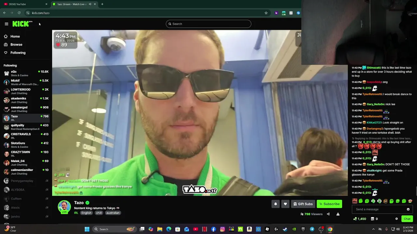Mute the Tazo Stream tab audio
417x234 pixels.
(90, 4)
